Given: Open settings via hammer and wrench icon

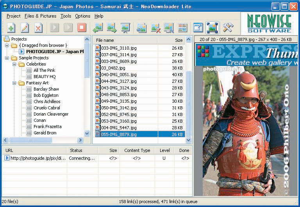Looking at the screenshot, I should point(228,28).
